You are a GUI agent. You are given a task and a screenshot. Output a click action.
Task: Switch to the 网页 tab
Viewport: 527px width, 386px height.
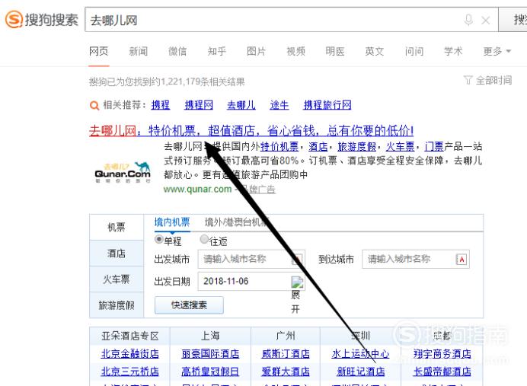coord(99,52)
